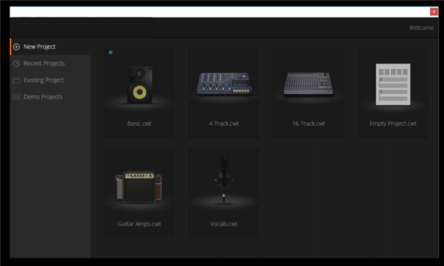Open the Demo Projects section
444x266 pixels.
50,97
